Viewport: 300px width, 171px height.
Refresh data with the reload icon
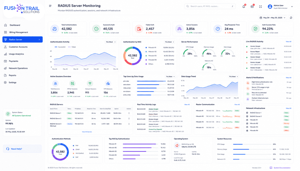point(291,18)
